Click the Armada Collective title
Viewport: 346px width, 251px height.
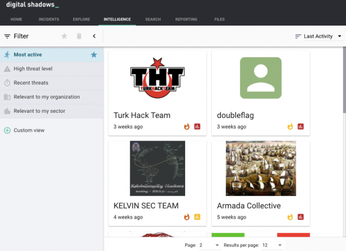point(249,206)
